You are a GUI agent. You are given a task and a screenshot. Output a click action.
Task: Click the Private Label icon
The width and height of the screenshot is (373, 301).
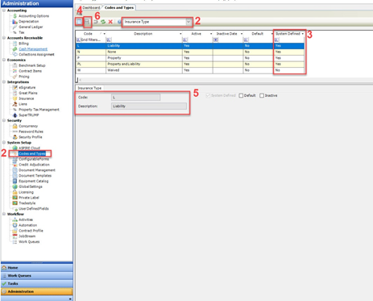[x=15, y=198]
